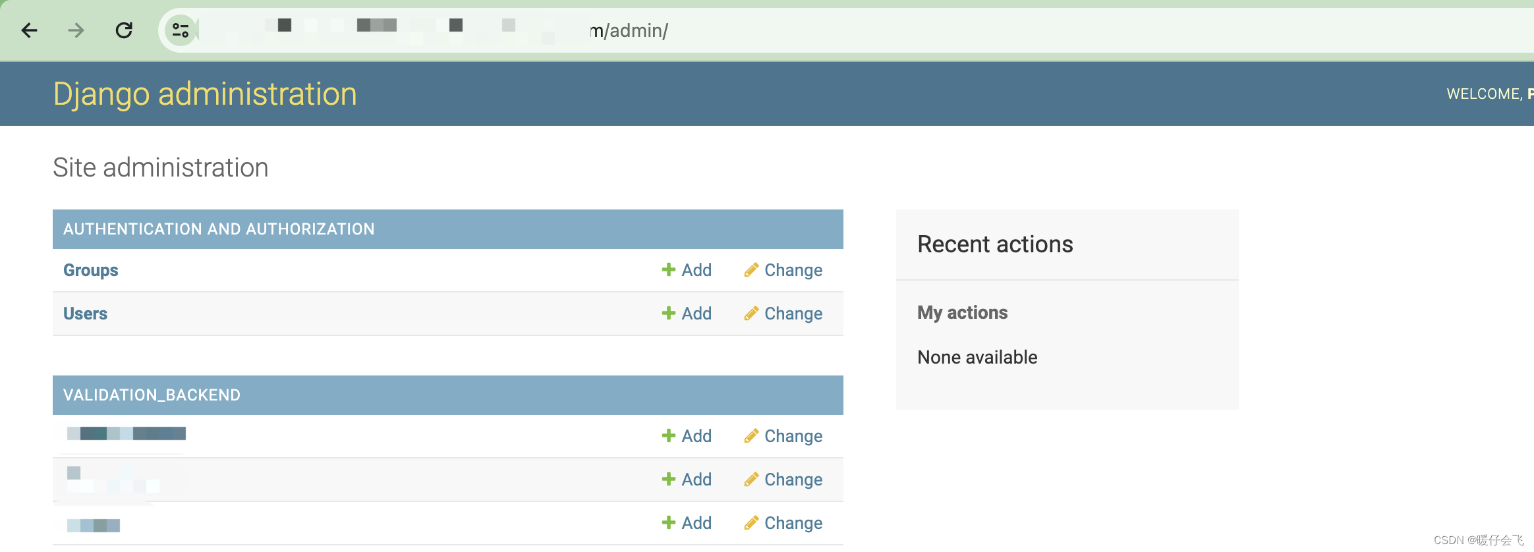Screen dimensions: 1534x552
Task: Click Change link in Groups row
Action: coord(793,270)
